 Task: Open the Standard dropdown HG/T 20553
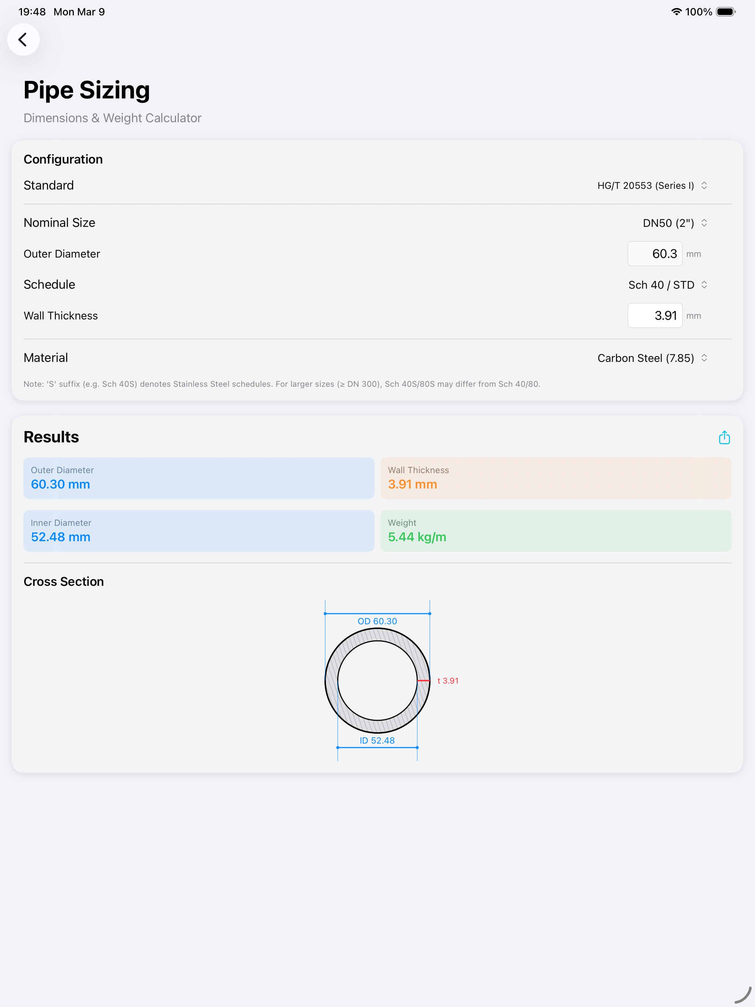[646, 185]
